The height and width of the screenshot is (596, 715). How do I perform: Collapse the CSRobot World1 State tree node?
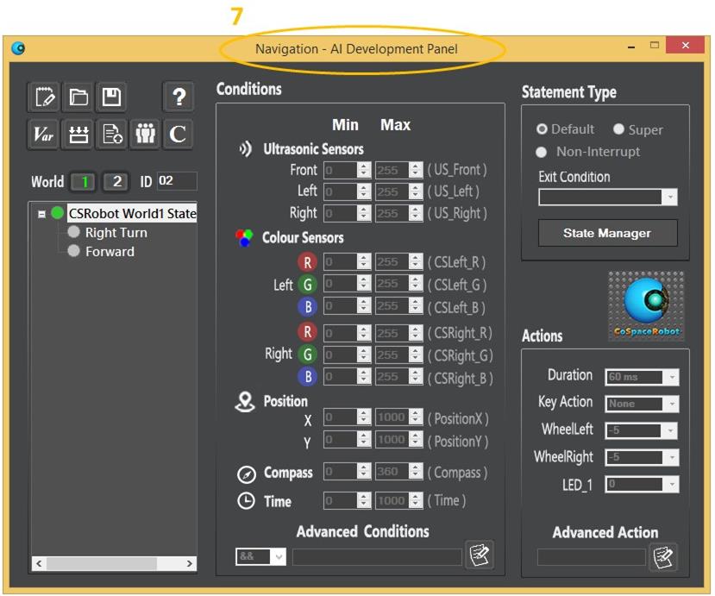click(x=41, y=214)
